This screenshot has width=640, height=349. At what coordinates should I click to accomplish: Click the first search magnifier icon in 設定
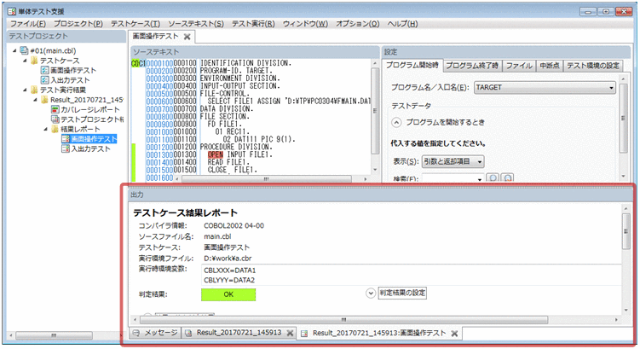[493, 178]
